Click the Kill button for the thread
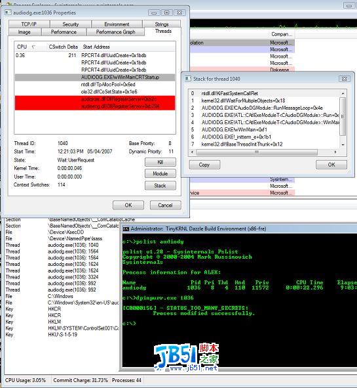Viewport: 357px width, 388px height. 160,162
